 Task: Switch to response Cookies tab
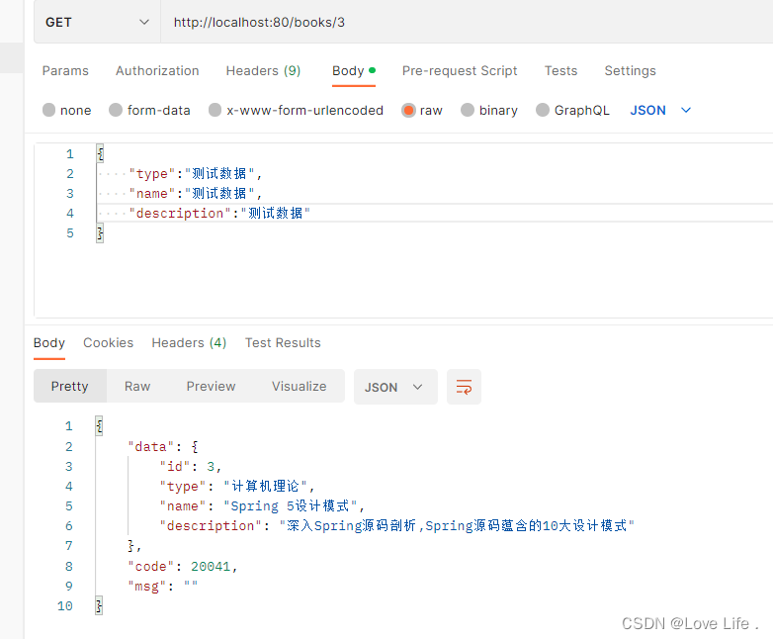pyautogui.click(x=109, y=343)
